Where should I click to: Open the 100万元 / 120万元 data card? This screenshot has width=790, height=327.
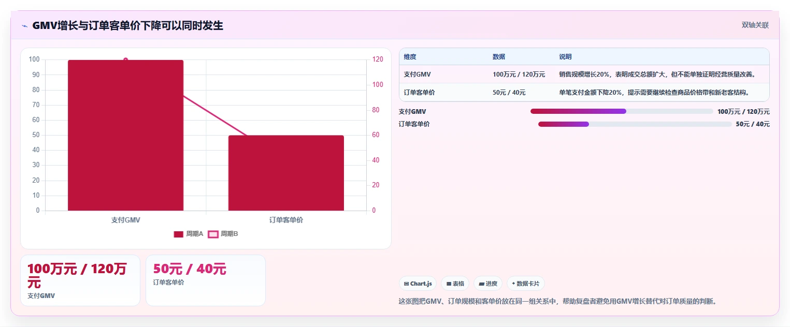80,280
